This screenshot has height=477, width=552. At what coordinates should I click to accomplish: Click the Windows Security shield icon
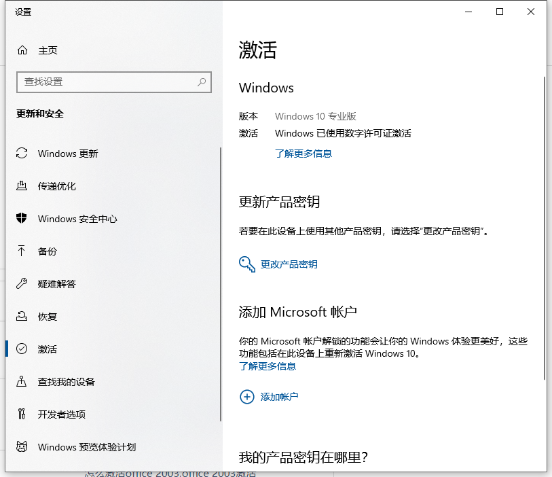click(22, 218)
